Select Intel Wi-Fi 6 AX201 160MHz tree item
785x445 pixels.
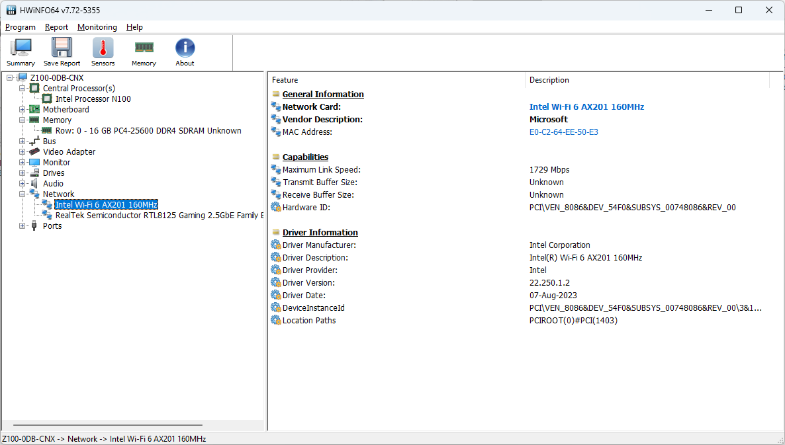click(107, 204)
